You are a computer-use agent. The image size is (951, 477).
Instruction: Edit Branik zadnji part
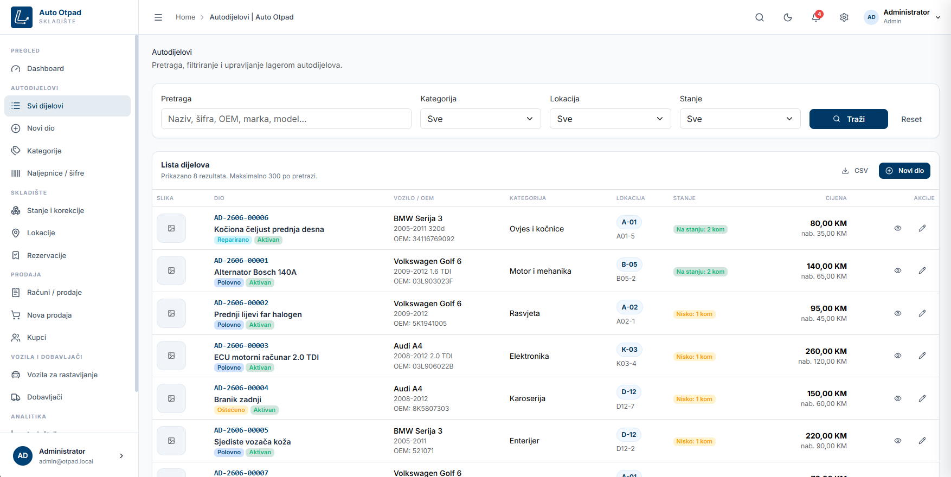[922, 398]
